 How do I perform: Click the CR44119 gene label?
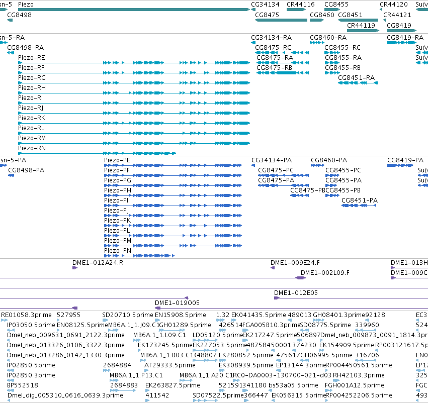click(x=361, y=25)
